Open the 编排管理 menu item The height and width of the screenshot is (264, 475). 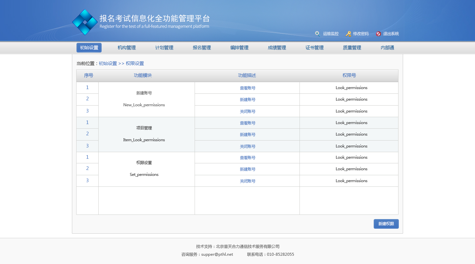click(239, 48)
